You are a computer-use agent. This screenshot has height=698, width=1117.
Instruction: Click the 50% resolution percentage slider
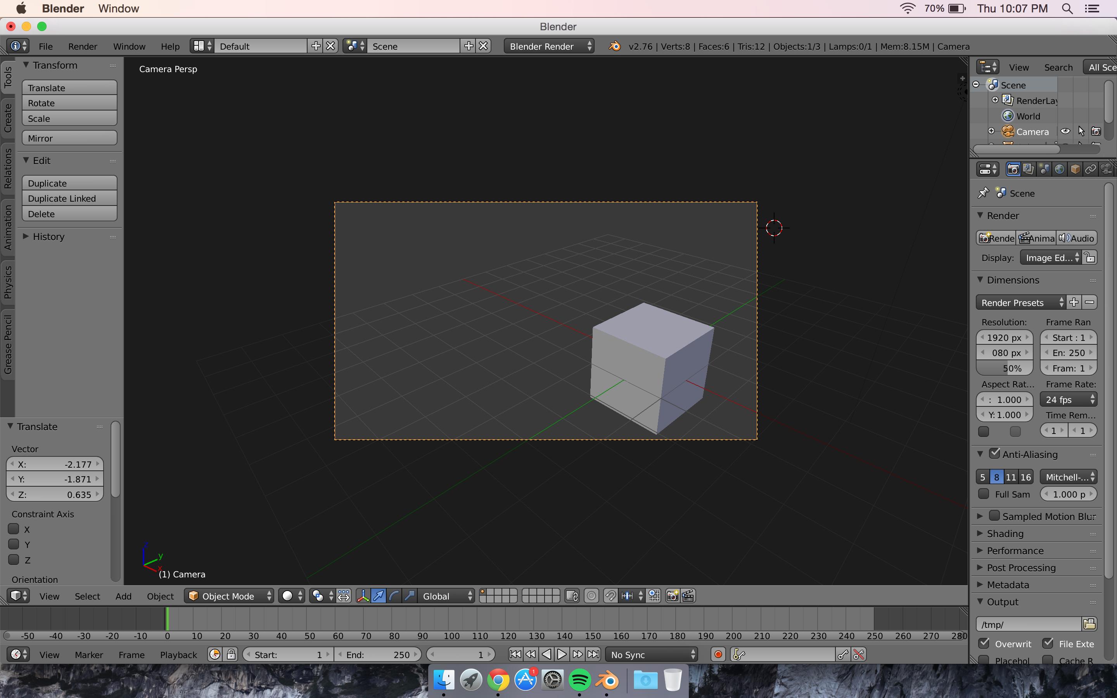1005,368
